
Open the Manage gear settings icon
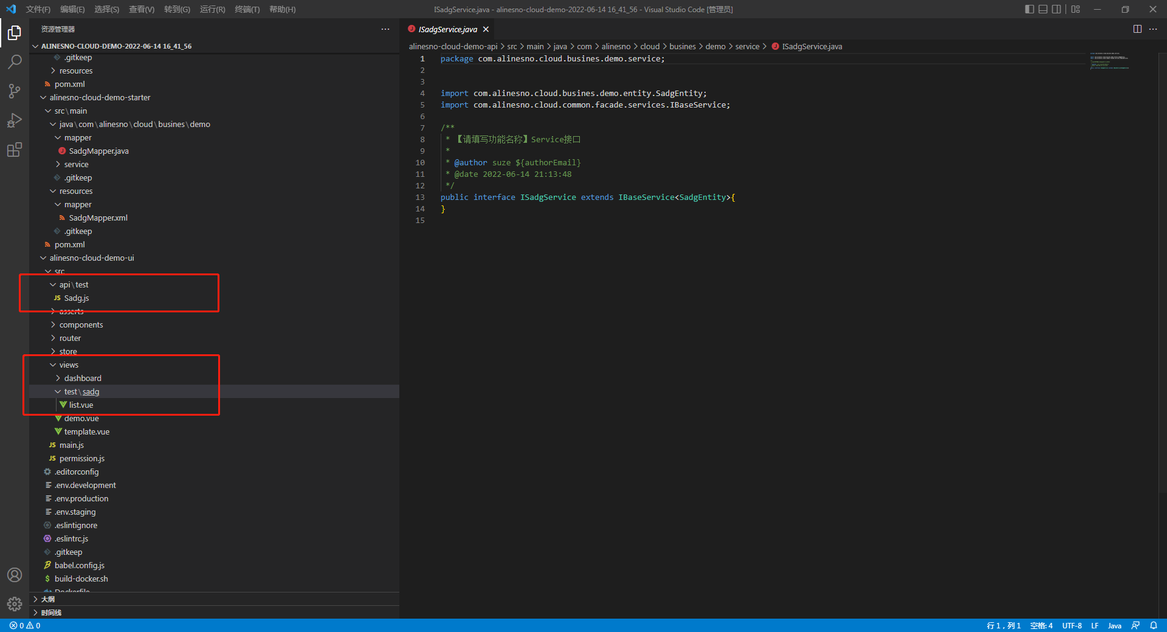click(15, 603)
